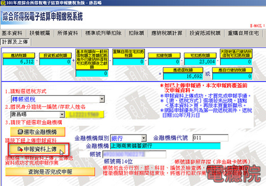266x186 pixels.
Task: Click the 帳號需14位 note
Action: point(118,161)
